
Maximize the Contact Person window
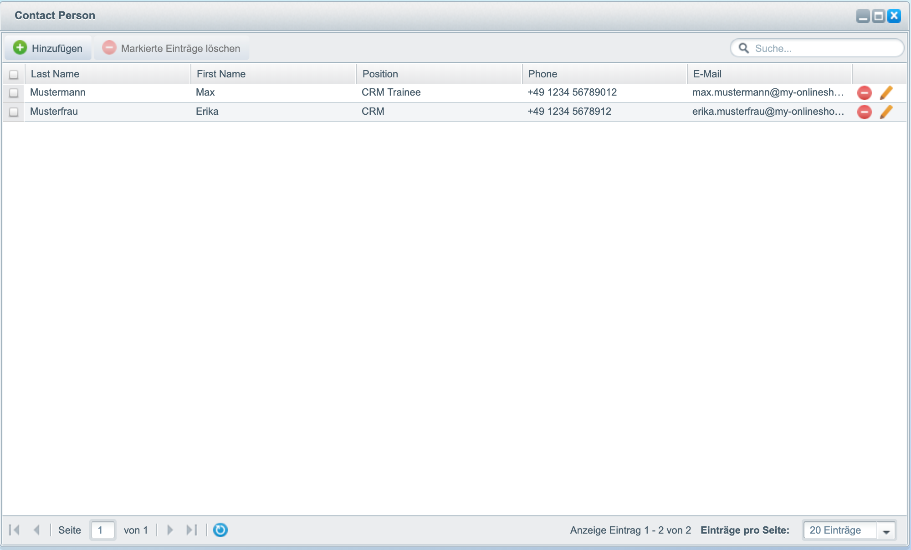879,16
